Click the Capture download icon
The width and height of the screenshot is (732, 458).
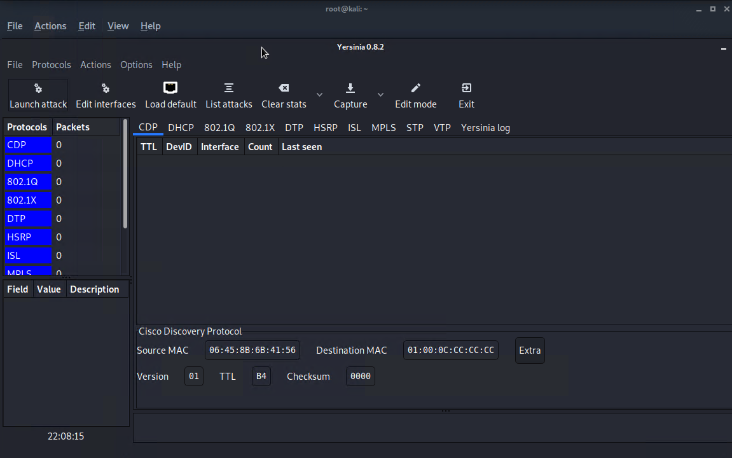point(350,88)
